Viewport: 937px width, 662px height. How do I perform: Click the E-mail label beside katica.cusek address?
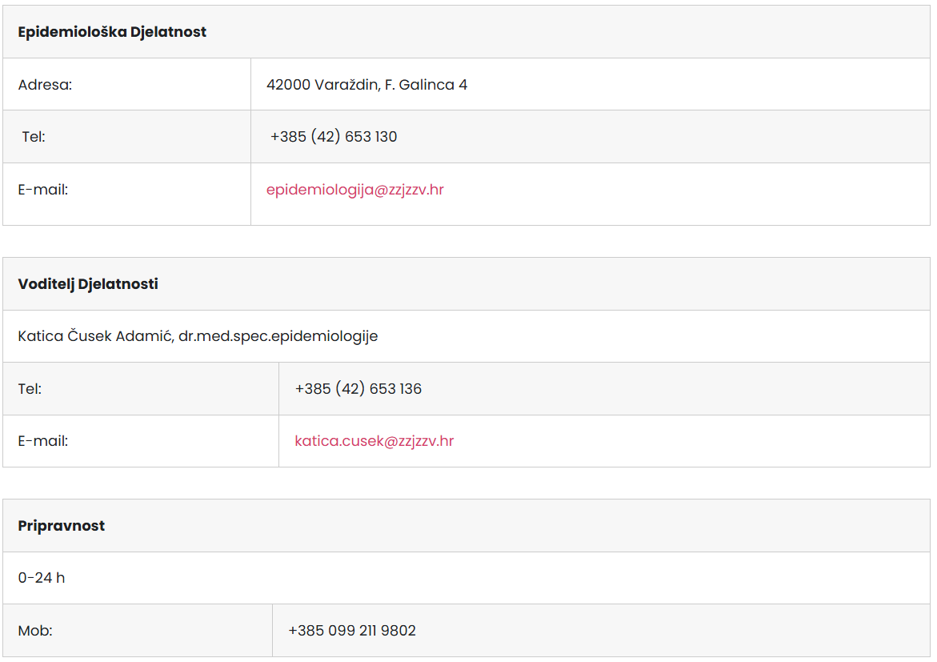pos(42,441)
